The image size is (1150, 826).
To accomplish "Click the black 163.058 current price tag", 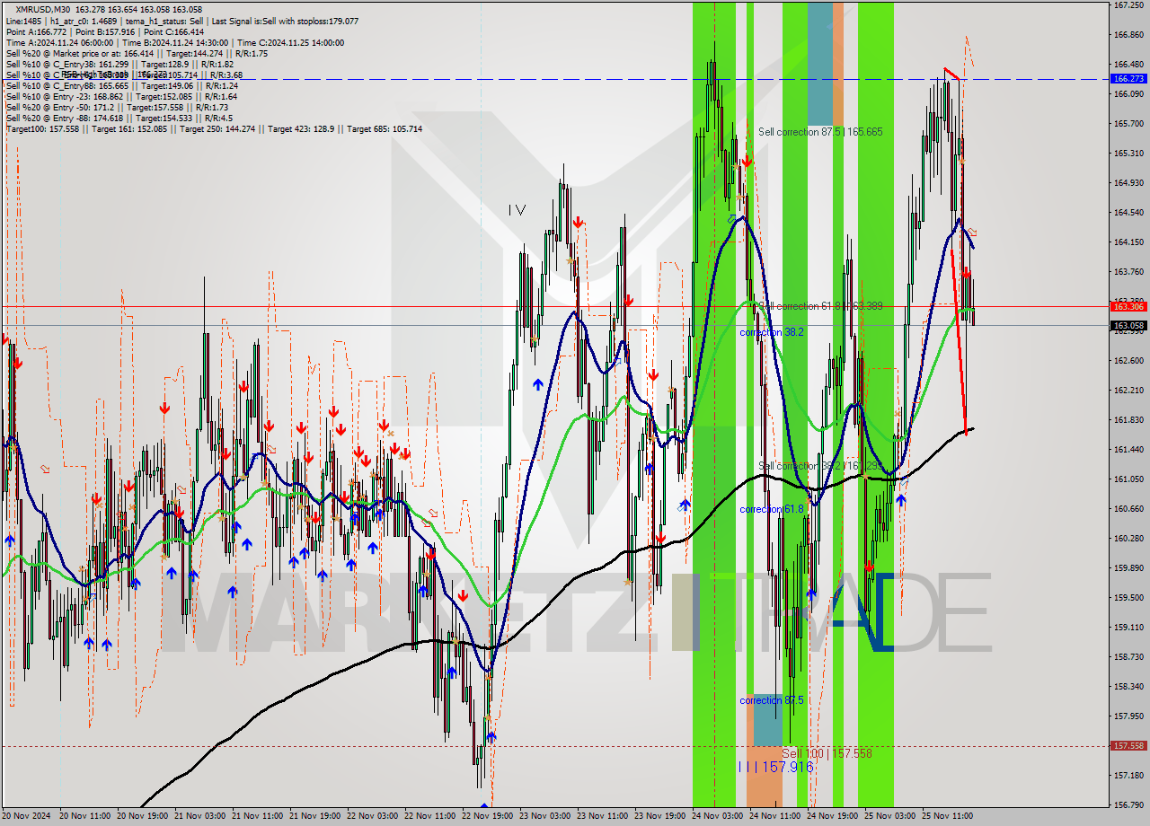I will [1129, 326].
